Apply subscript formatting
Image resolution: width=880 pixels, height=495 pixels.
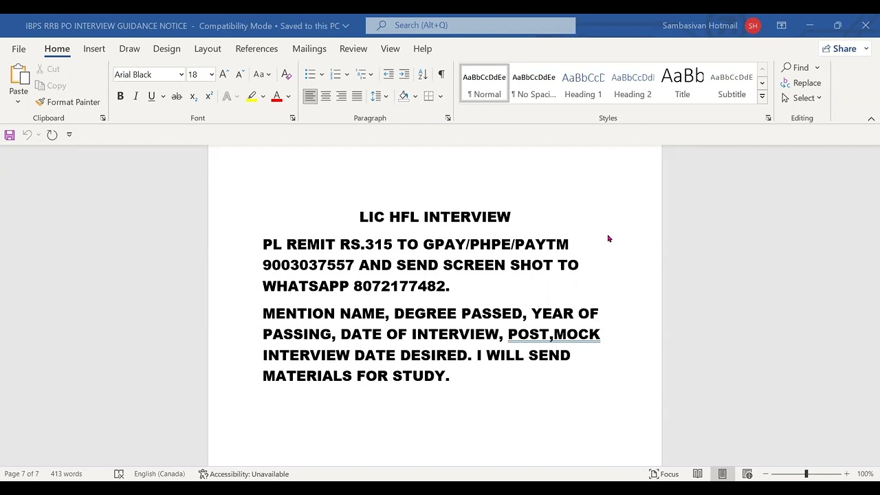click(193, 96)
